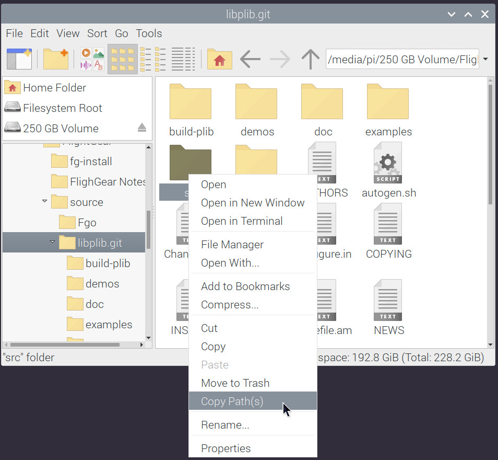
Task: Choose Add to Bookmarks
Action: click(x=253, y=286)
